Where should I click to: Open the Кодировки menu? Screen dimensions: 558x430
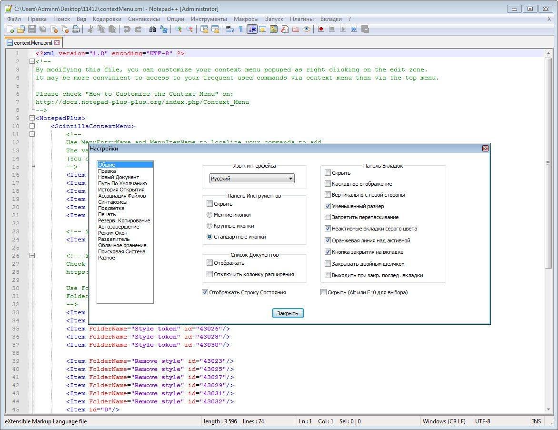tap(107, 19)
